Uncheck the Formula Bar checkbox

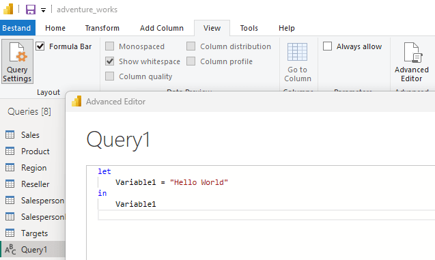(x=40, y=46)
